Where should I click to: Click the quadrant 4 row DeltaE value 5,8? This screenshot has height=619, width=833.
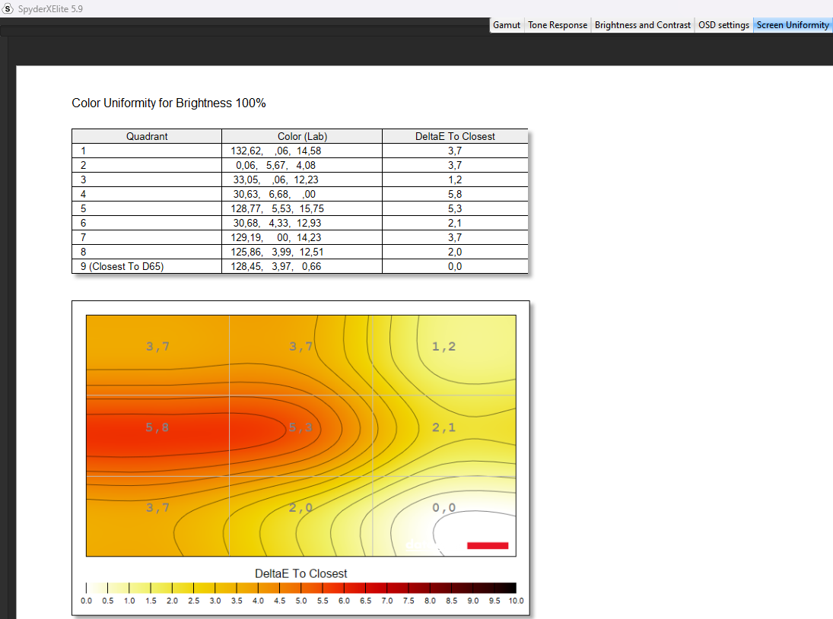pyautogui.click(x=455, y=195)
